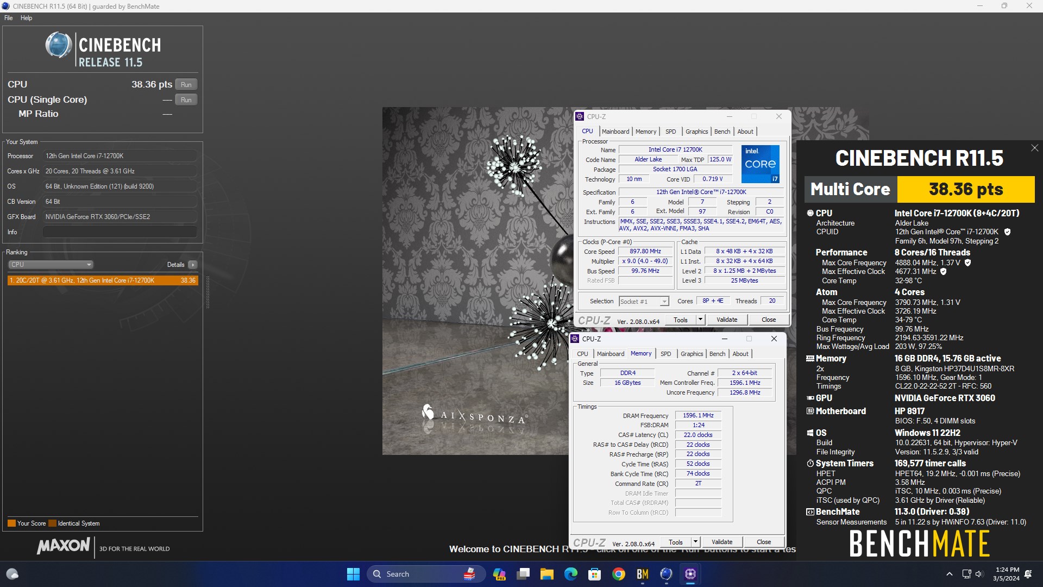This screenshot has height=587, width=1043.
Task: Open Windows Start menu
Action: pos(353,574)
